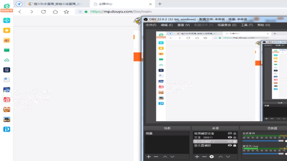Open the 编辑(E) menu in OBS
Image resolution: width=287 pixels, height=161 pixels.
[x=167, y=25]
